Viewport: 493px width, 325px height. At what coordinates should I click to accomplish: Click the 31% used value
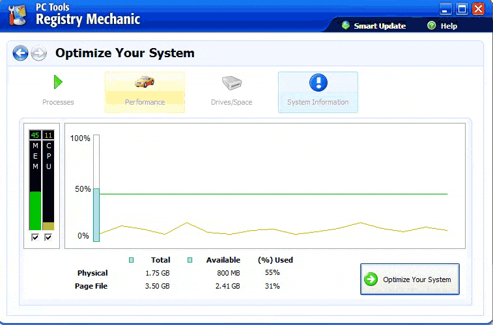pyautogui.click(x=272, y=286)
